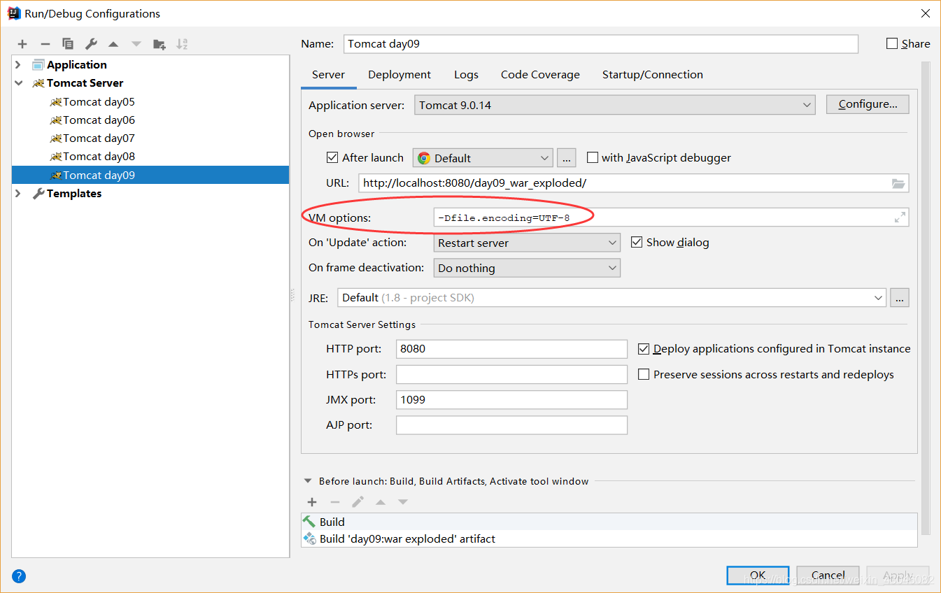The width and height of the screenshot is (941, 593).
Task: Toggle the Share checkbox
Action: (892, 43)
